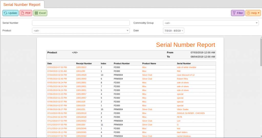
Task: Open the Date range 7/3/19 - 8/3/19 dropdown
Action: point(174,31)
